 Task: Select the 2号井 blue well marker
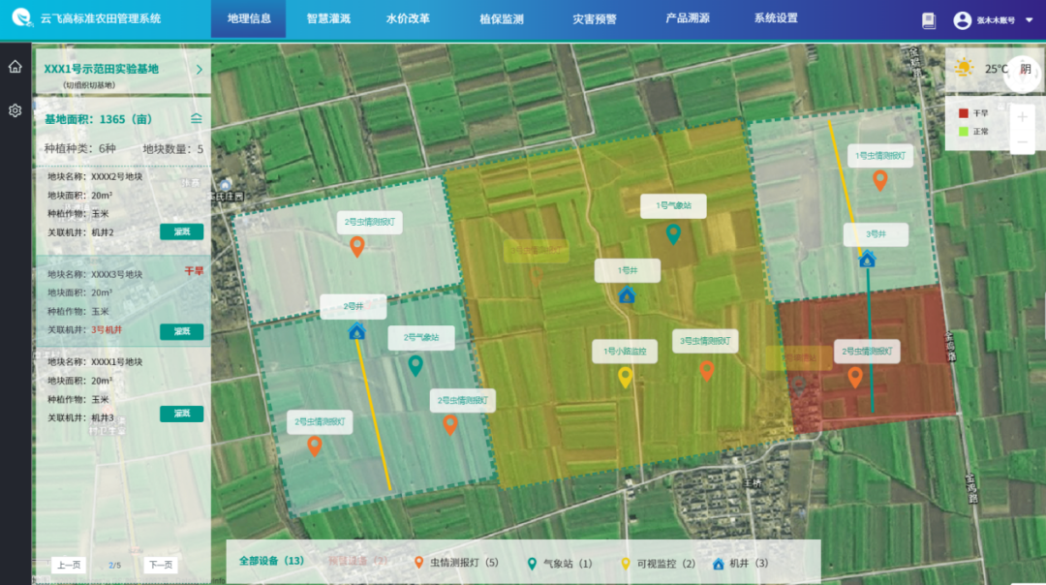coord(356,330)
